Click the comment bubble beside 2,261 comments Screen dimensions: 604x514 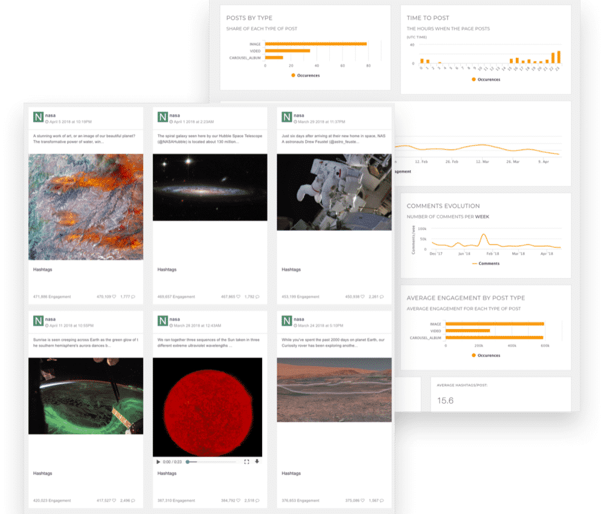click(x=381, y=297)
